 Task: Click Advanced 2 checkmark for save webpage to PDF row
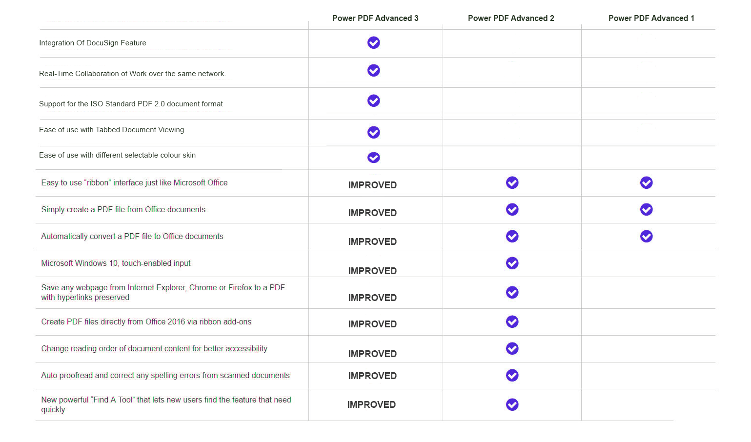(x=512, y=292)
